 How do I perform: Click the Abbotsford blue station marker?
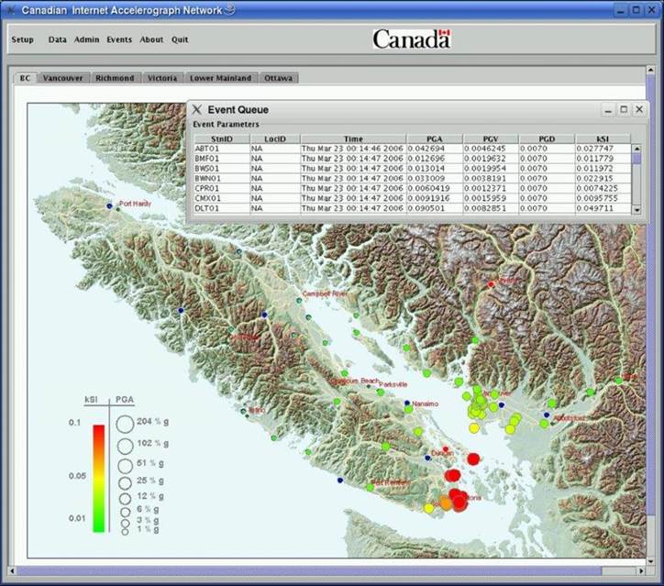click(x=547, y=415)
